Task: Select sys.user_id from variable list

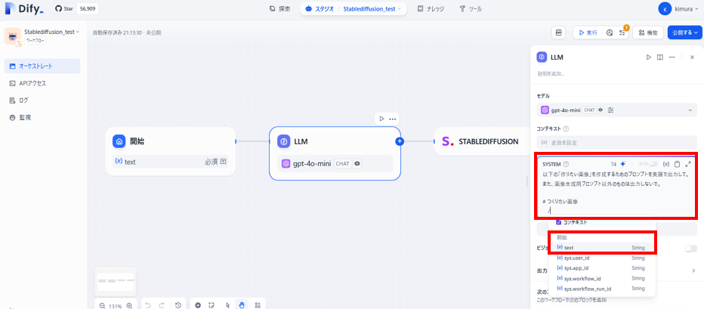Action: coord(601,258)
